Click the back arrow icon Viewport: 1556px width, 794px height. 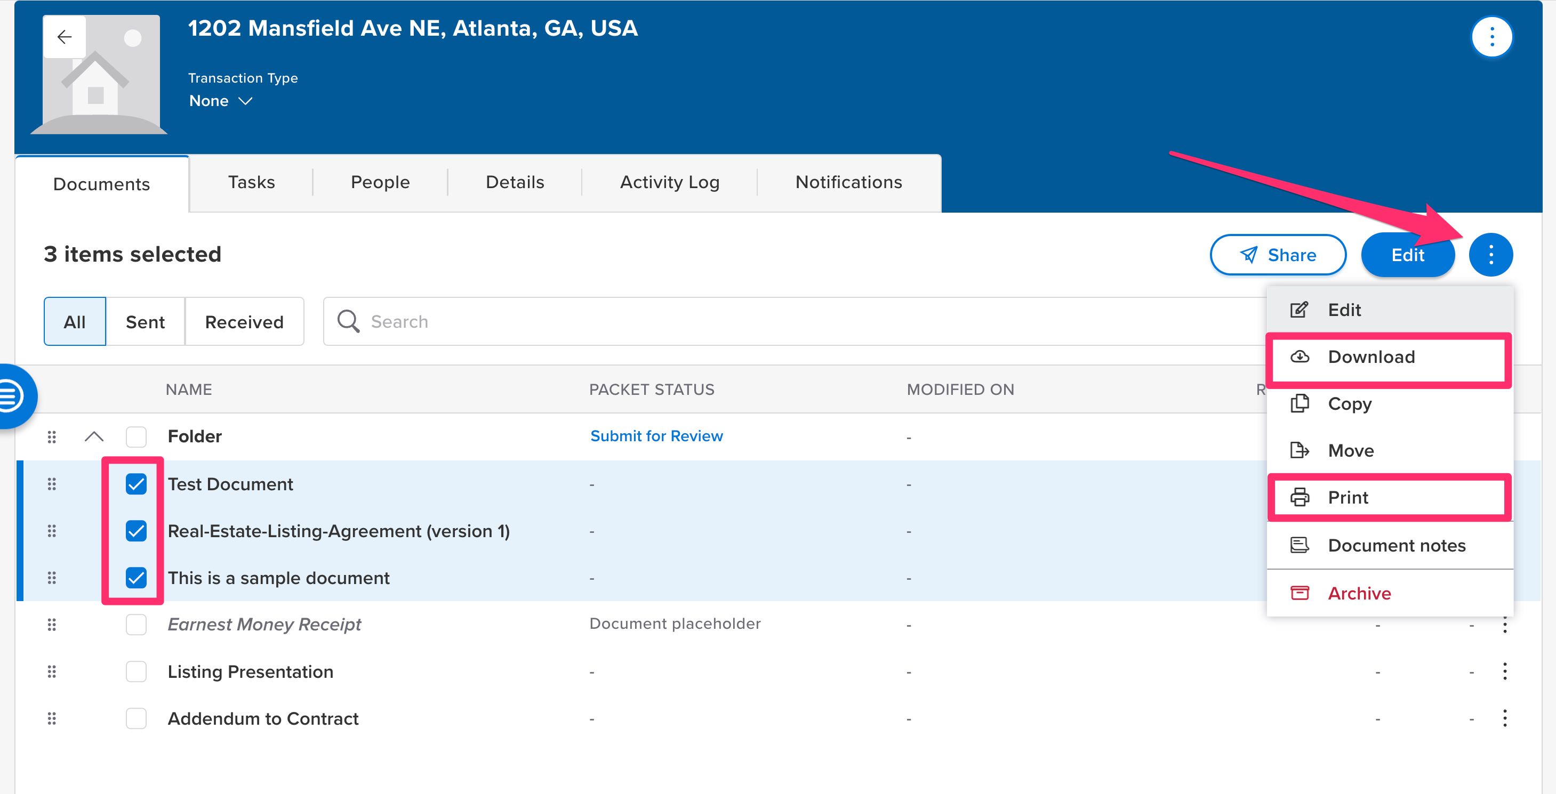65,37
